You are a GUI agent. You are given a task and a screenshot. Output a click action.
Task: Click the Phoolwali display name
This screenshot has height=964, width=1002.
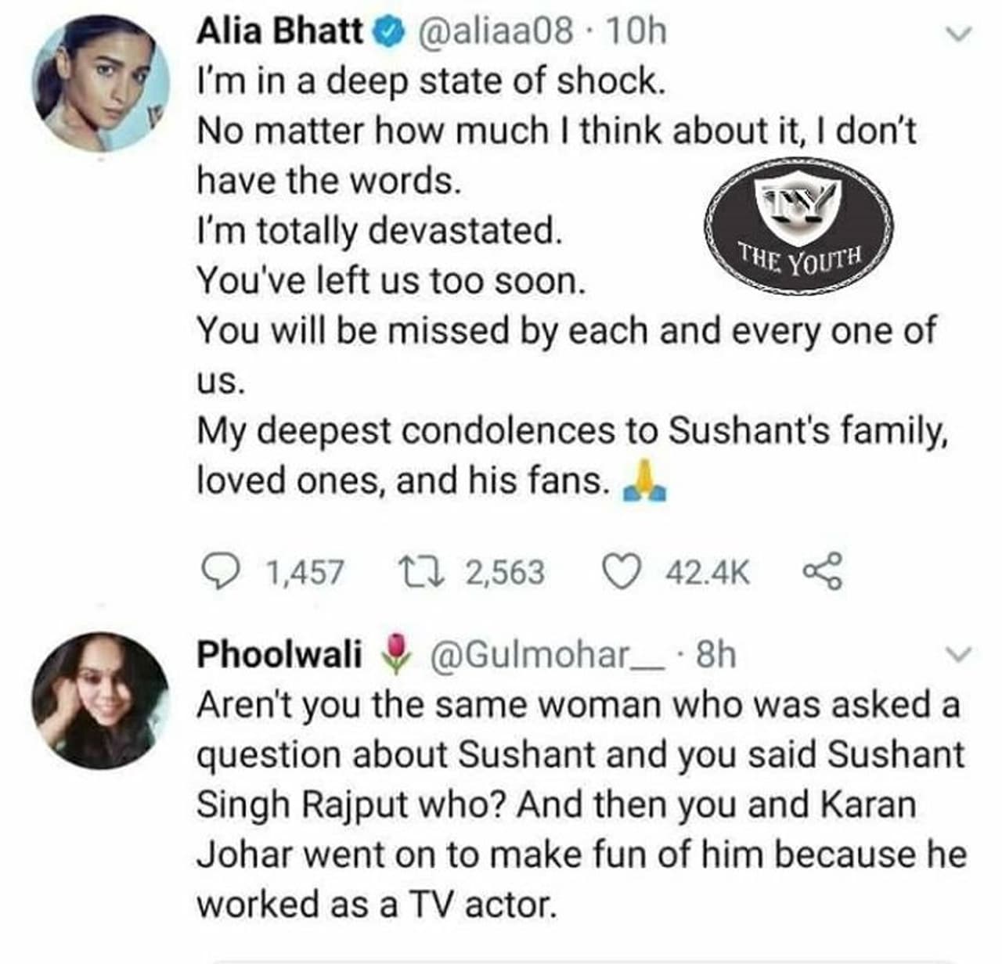279,655
